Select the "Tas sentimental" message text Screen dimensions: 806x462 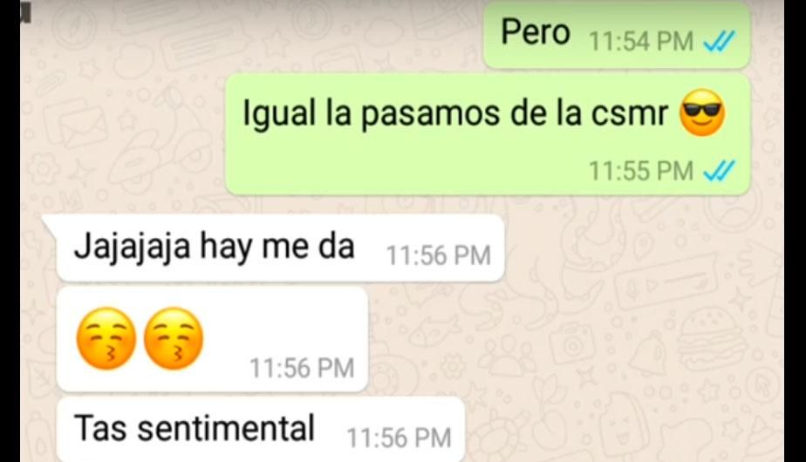[195, 428]
